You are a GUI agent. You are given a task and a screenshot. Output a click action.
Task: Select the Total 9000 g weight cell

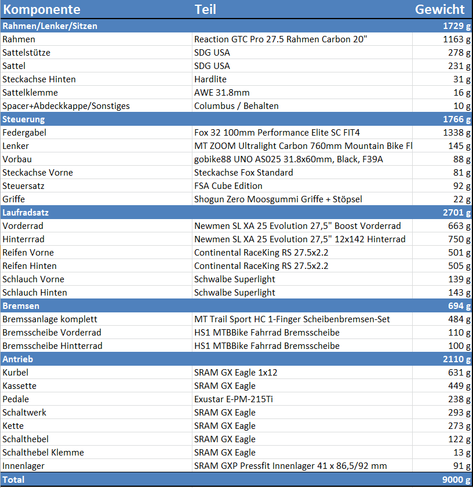click(x=452, y=480)
